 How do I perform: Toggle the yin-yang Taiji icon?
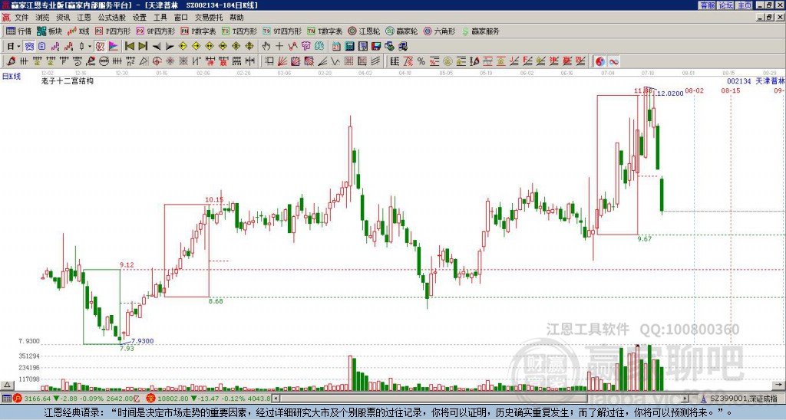599,61
